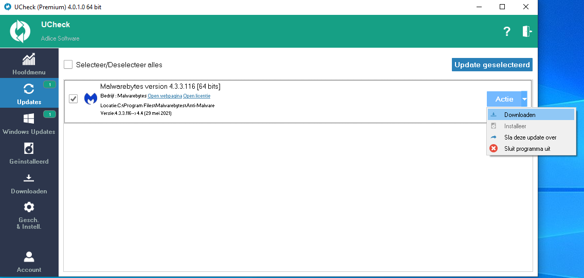Click the Update geselecteerd button
The width and height of the screenshot is (584, 278).
coord(492,65)
